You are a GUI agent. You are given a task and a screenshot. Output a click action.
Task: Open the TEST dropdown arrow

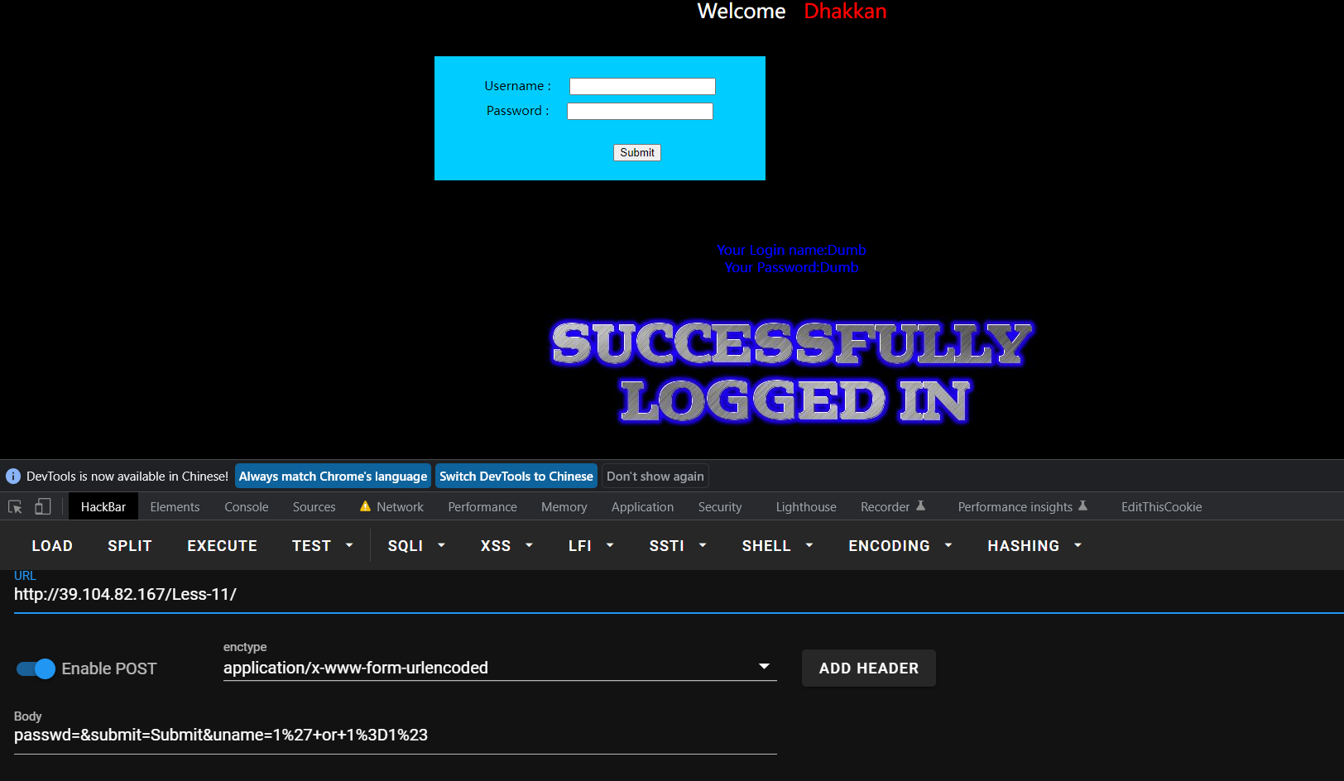[349, 546]
